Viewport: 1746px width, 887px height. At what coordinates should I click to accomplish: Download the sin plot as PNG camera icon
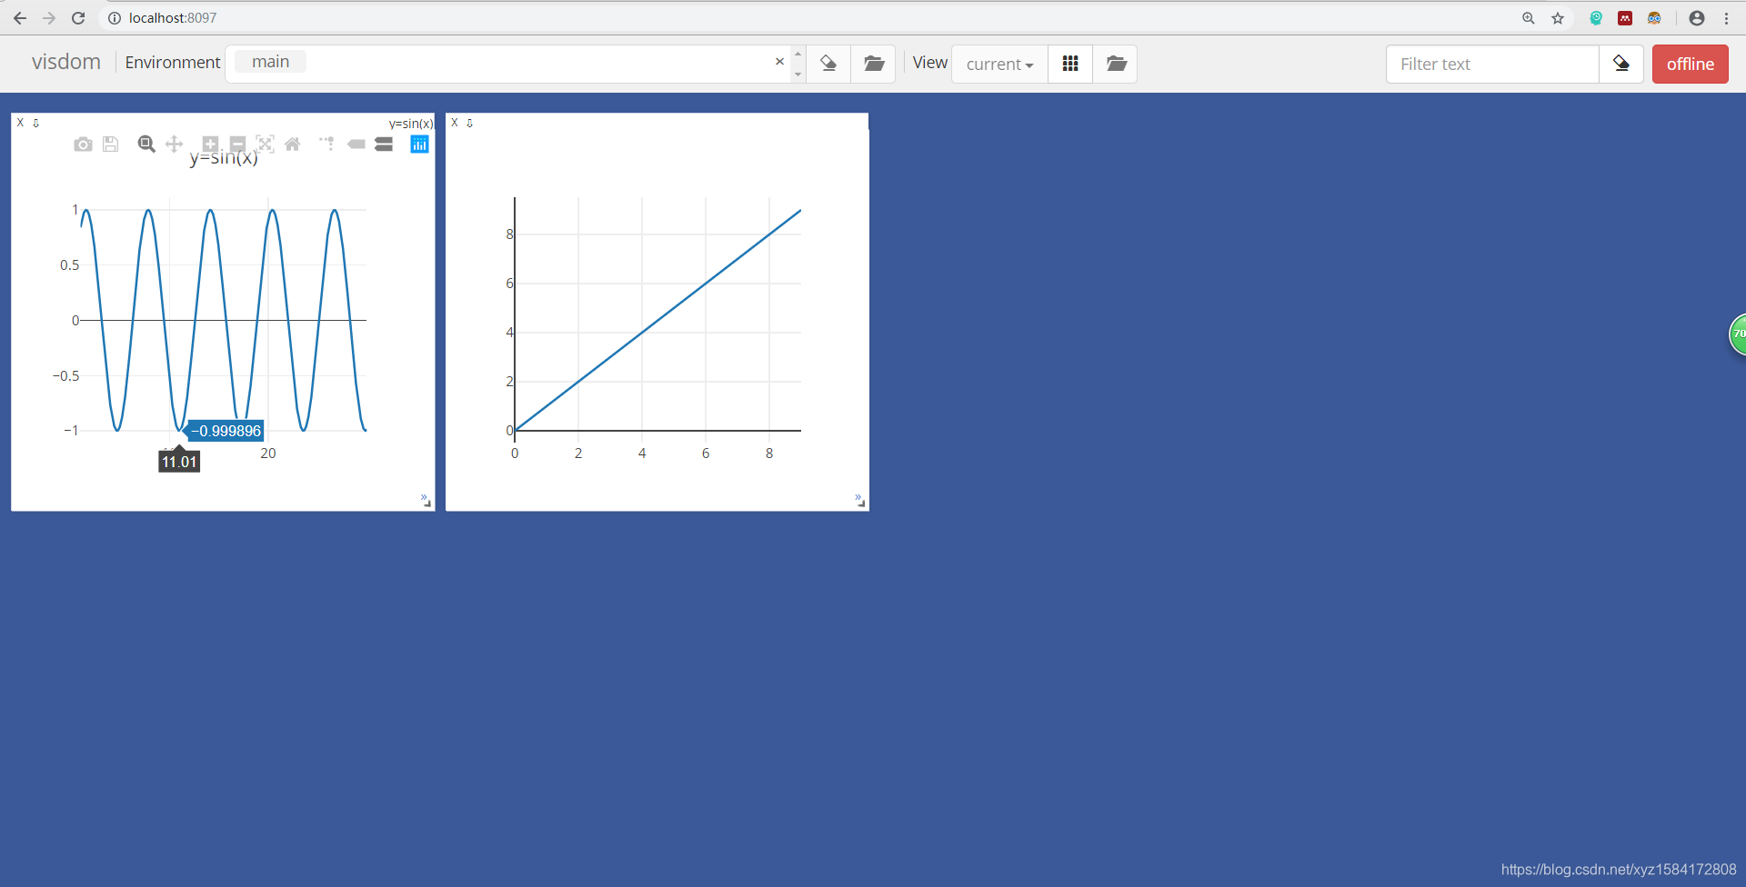[83, 145]
